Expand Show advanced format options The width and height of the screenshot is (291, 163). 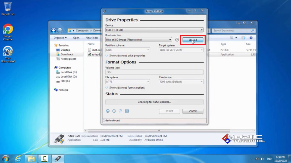pos(125,88)
